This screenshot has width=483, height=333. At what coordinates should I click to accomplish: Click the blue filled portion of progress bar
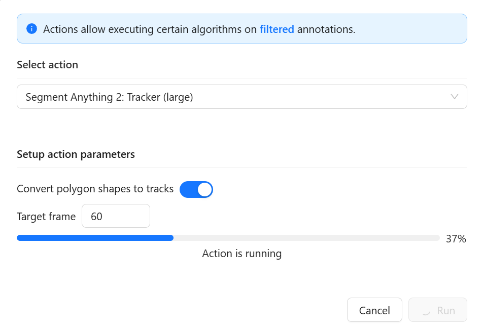(x=95, y=238)
